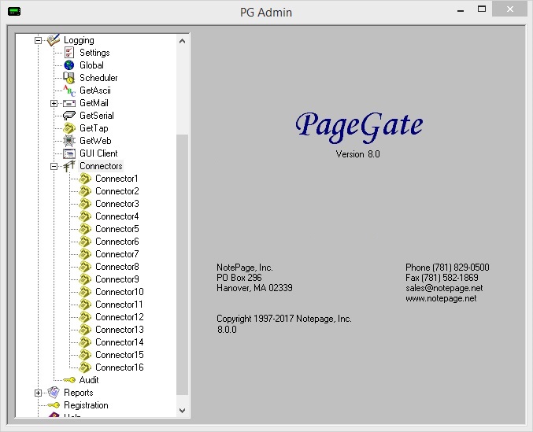
Task: Click the Global globe icon
Action: click(x=69, y=65)
